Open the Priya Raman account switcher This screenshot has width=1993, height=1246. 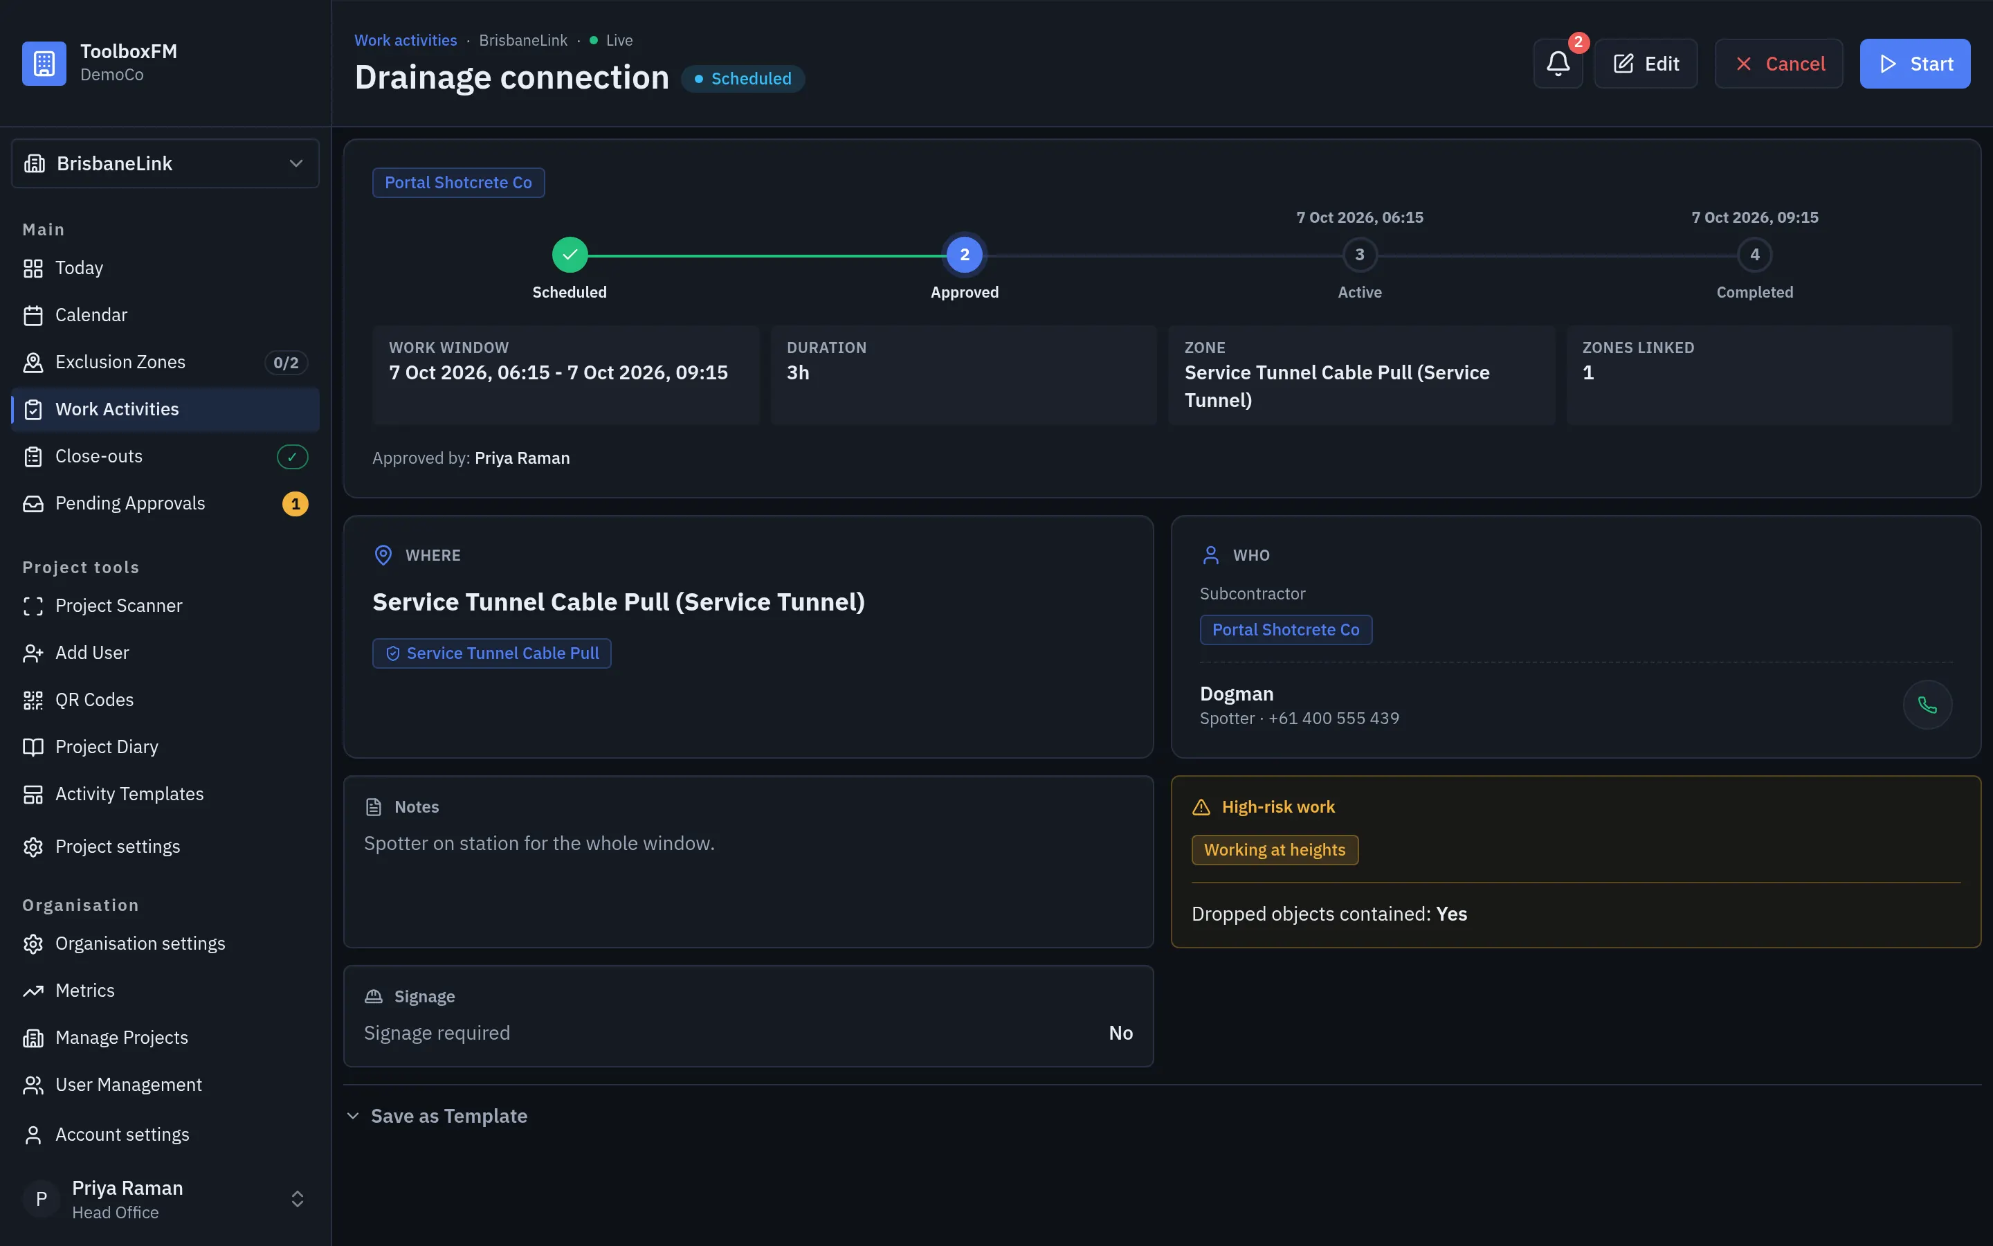coord(165,1199)
